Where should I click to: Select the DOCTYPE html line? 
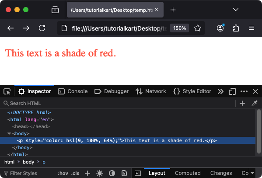(x=29, y=112)
